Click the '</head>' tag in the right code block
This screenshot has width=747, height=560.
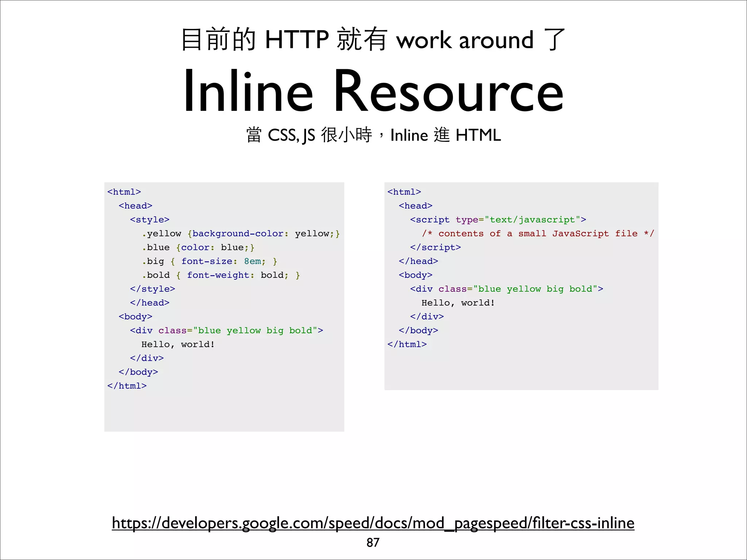coord(418,261)
